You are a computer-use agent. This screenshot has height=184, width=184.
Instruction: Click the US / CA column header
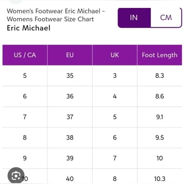tap(25, 55)
